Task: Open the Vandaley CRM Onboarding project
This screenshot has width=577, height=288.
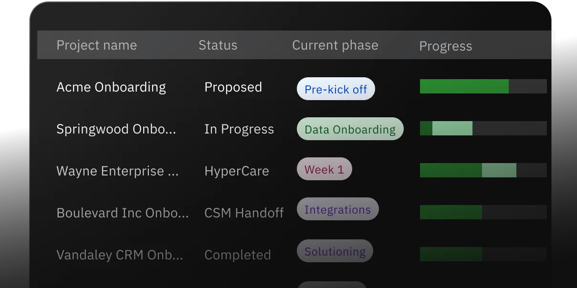Action: click(x=120, y=255)
